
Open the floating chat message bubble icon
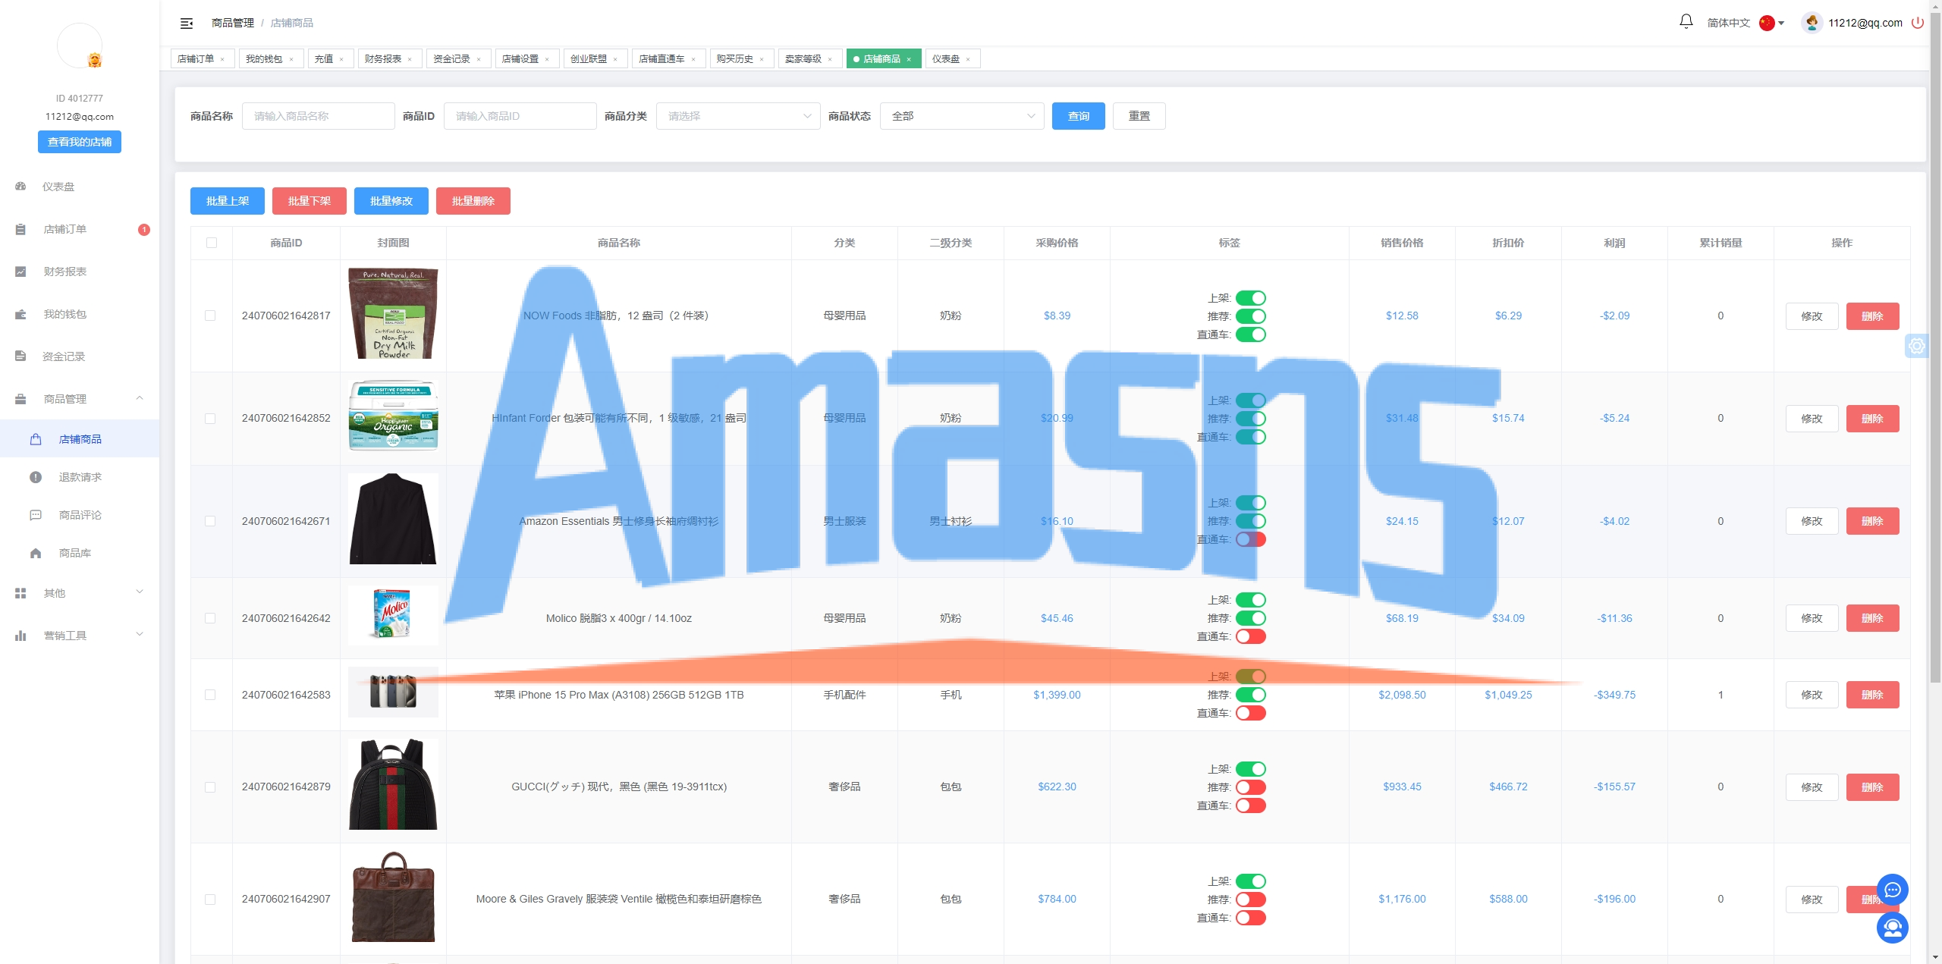point(1893,890)
